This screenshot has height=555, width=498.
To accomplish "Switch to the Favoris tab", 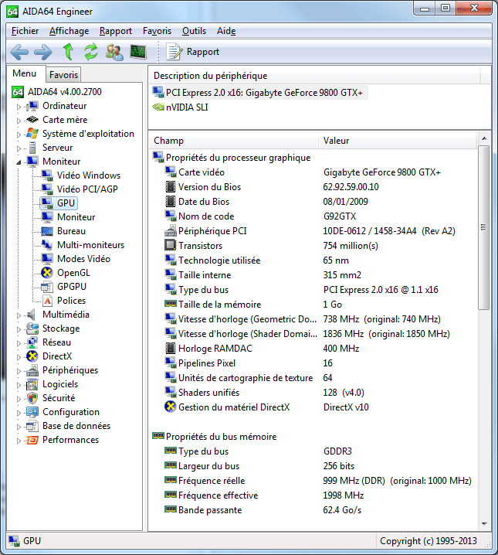I will tap(63, 75).
